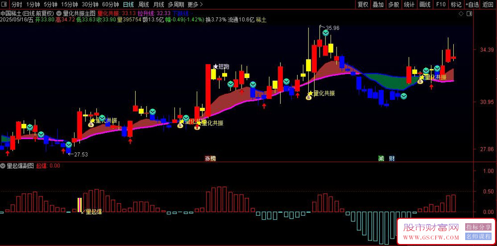Toggle the 复权 price adjustment button
Screen dimensions: 497x246
click(x=363, y=4)
